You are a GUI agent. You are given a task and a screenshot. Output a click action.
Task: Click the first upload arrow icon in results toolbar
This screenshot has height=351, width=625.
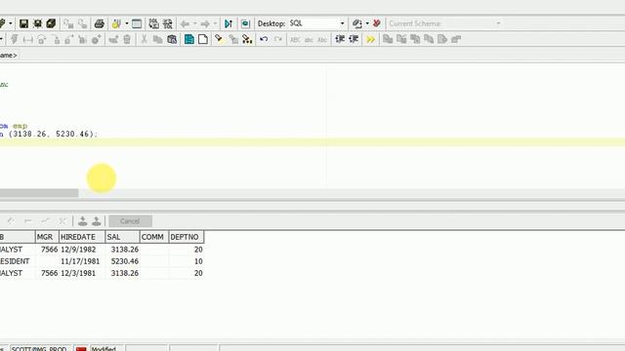coord(82,221)
